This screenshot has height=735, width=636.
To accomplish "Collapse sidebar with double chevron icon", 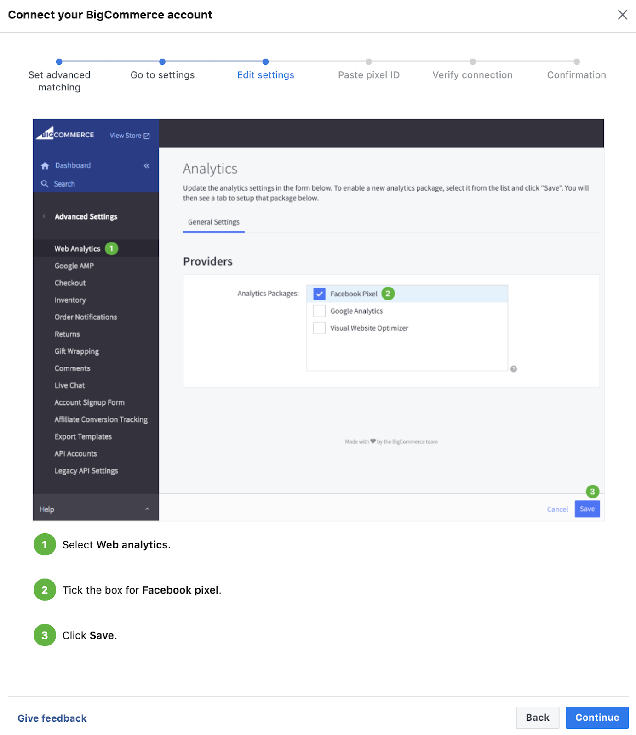I will coord(147,166).
